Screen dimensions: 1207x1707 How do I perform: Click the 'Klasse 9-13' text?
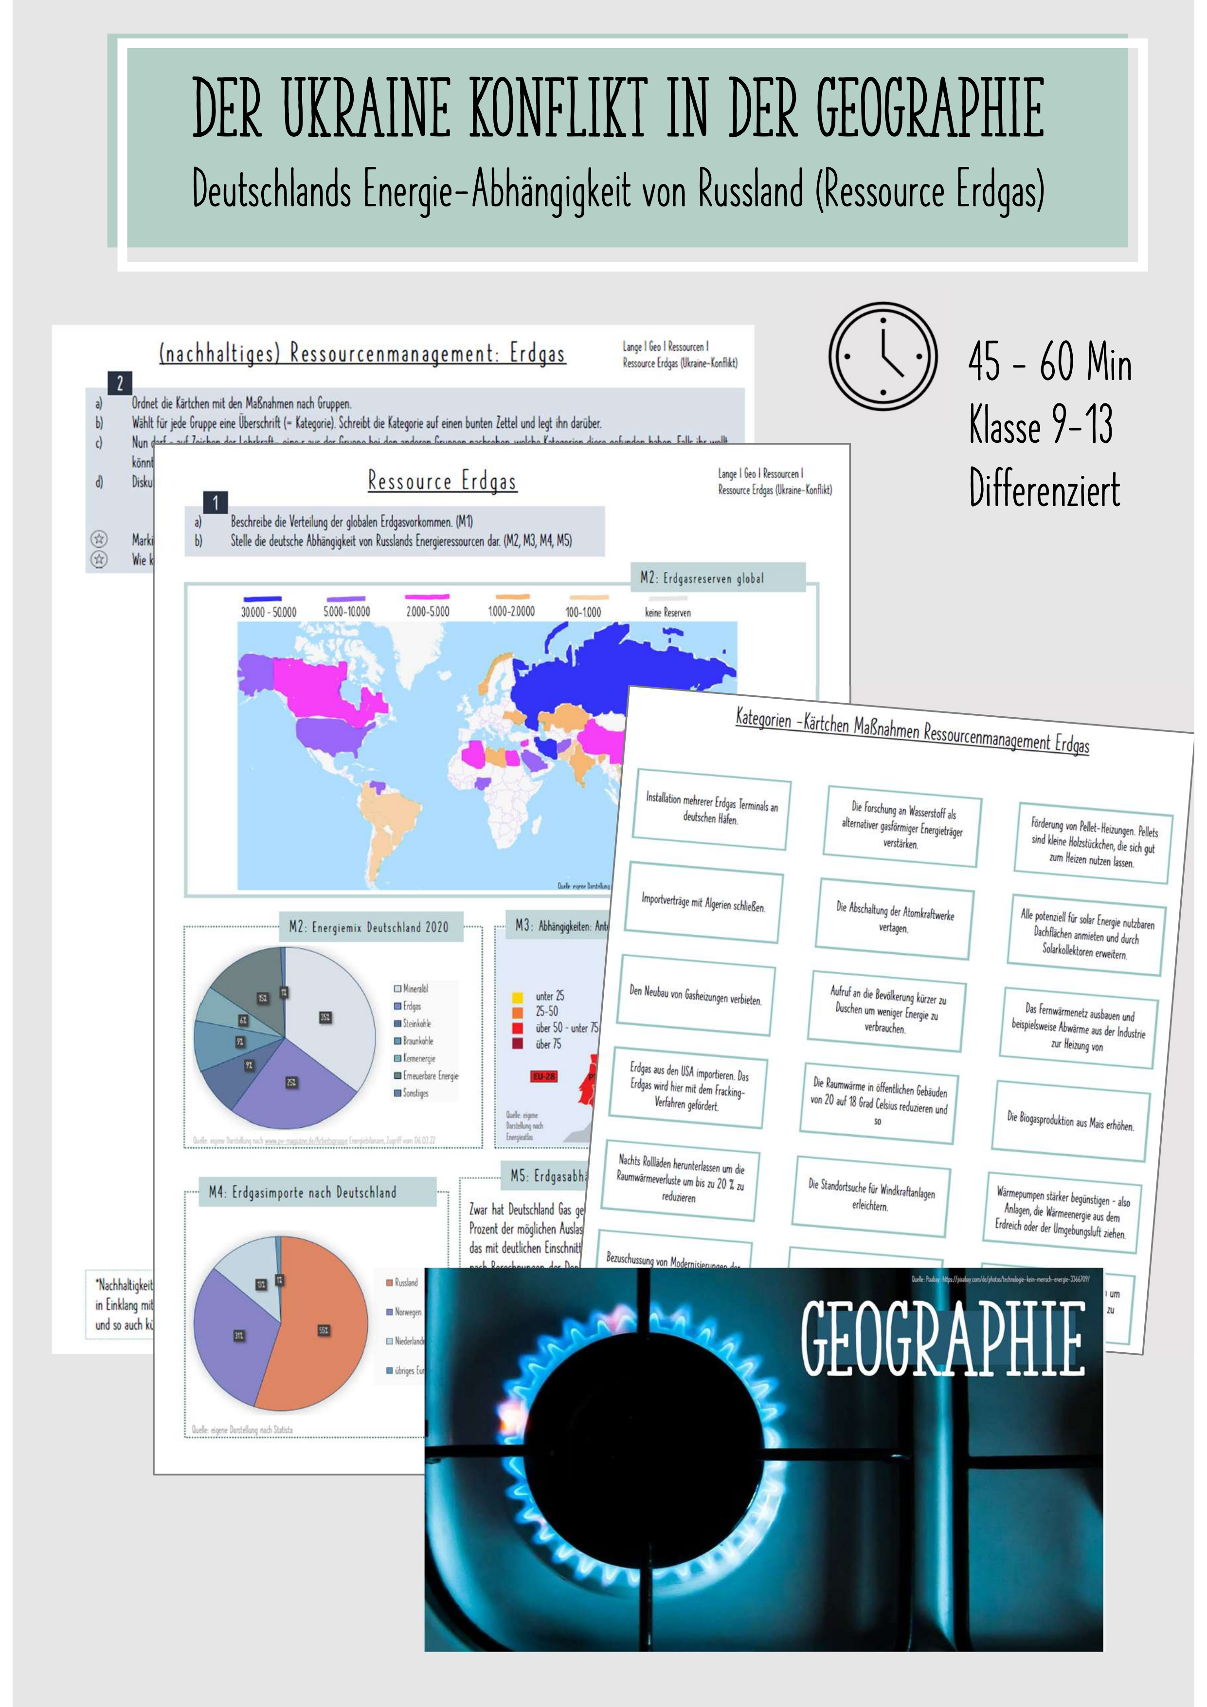1041,425
